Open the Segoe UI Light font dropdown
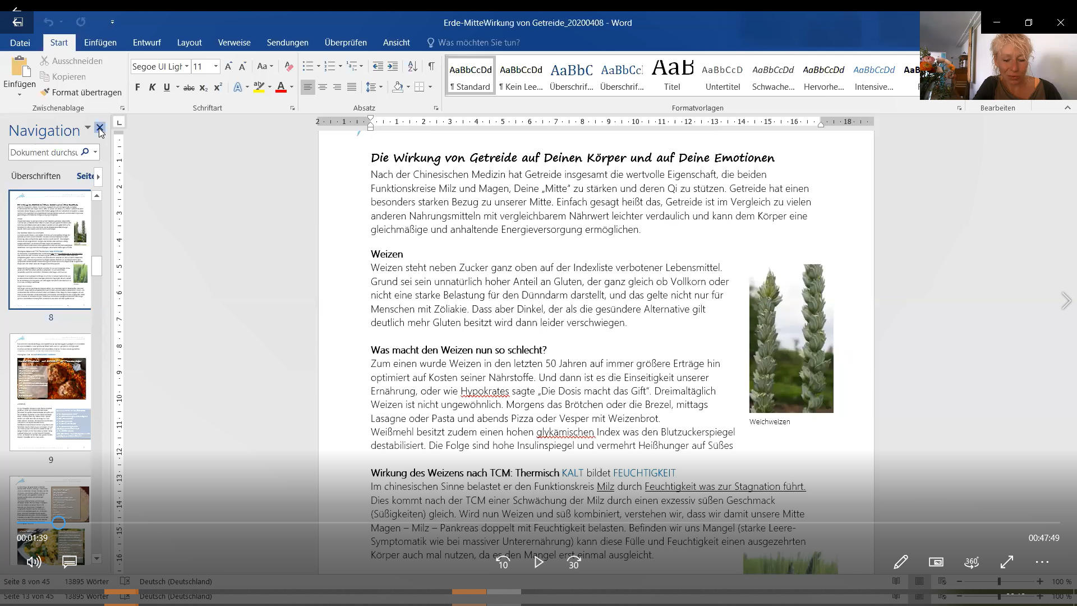 click(x=187, y=66)
